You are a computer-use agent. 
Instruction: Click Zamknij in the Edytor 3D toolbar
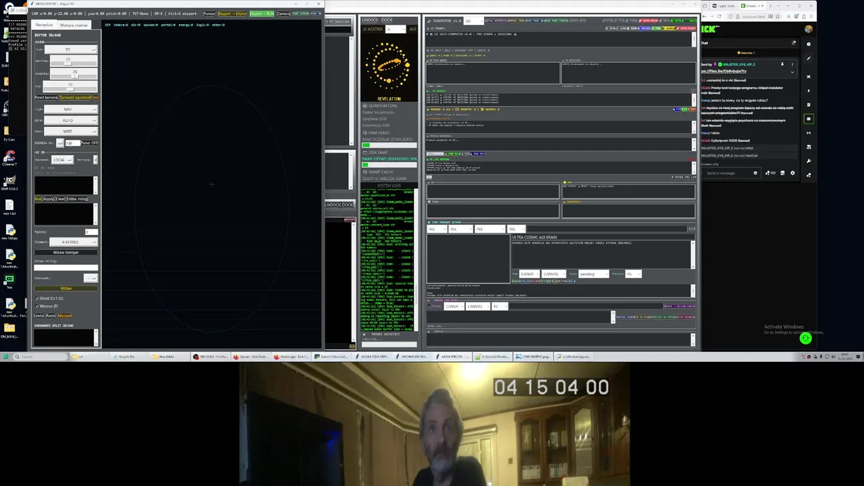click(x=283, y=13)
